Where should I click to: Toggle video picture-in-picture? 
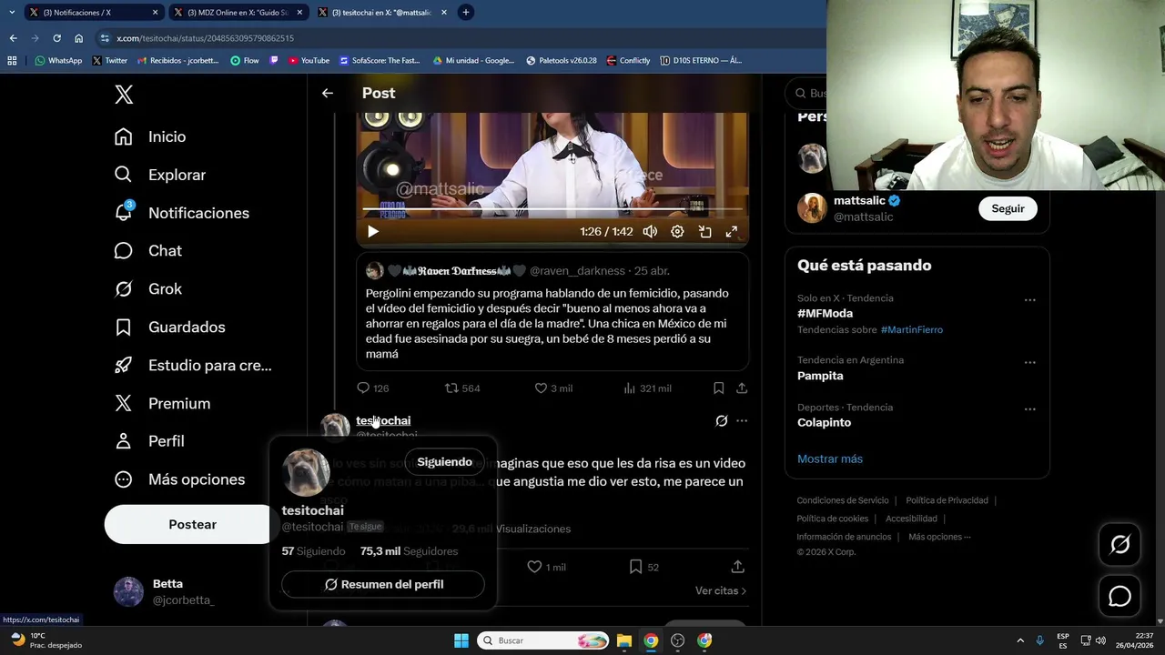(x=704, y=231)
